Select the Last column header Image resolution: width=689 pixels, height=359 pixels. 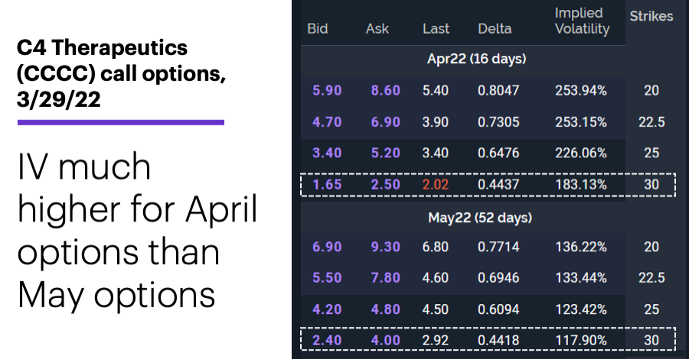(x=436, y=29)
